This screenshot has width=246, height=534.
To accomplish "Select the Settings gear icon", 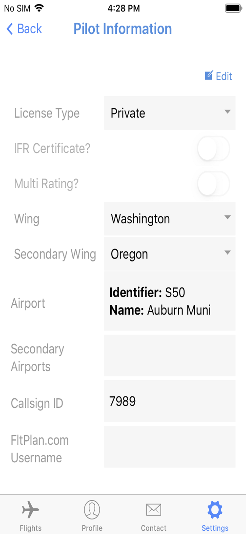I will [215, 509].
